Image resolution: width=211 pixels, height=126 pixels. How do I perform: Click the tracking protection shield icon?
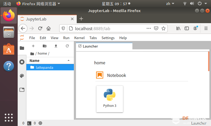click(63, 28)
